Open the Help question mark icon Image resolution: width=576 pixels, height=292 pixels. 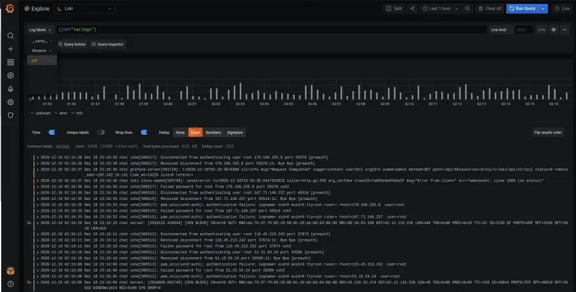(10, 284)
